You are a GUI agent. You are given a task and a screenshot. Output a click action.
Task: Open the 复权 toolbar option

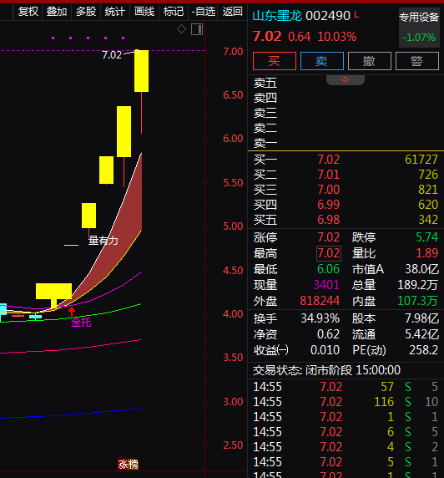(28, 12)
